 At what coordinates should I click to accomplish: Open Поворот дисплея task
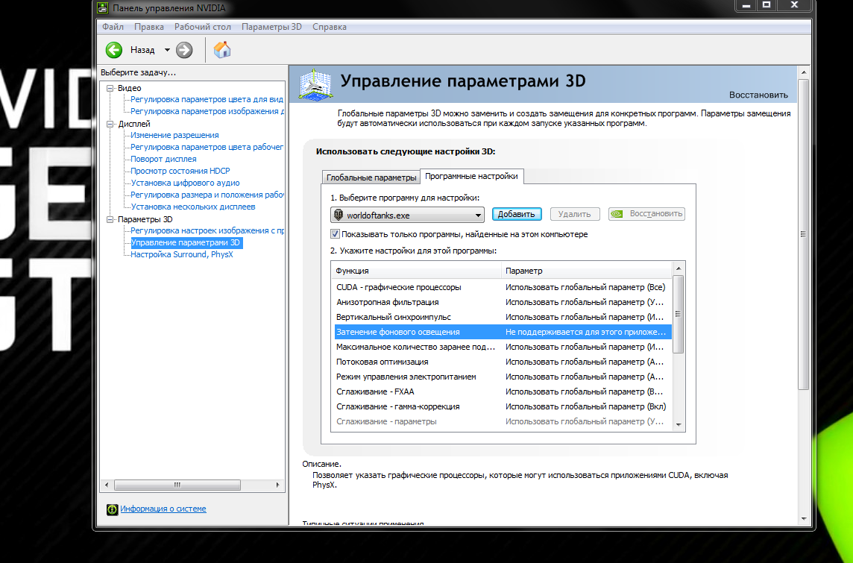pyautogui.click(x=163, y=159)
